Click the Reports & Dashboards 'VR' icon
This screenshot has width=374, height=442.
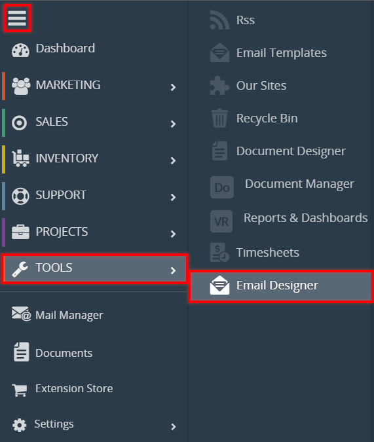tap(221, 221)
